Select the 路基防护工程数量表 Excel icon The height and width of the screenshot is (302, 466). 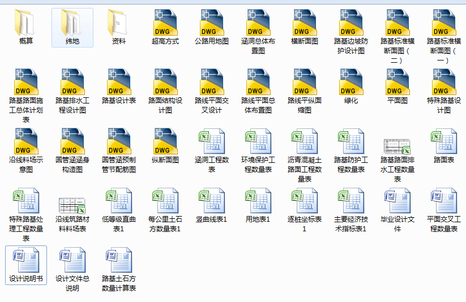[x=350, y=141]
